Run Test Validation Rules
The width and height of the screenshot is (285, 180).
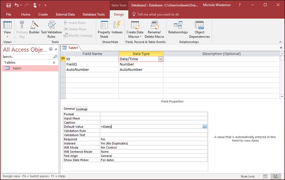[x=52, y=30]
